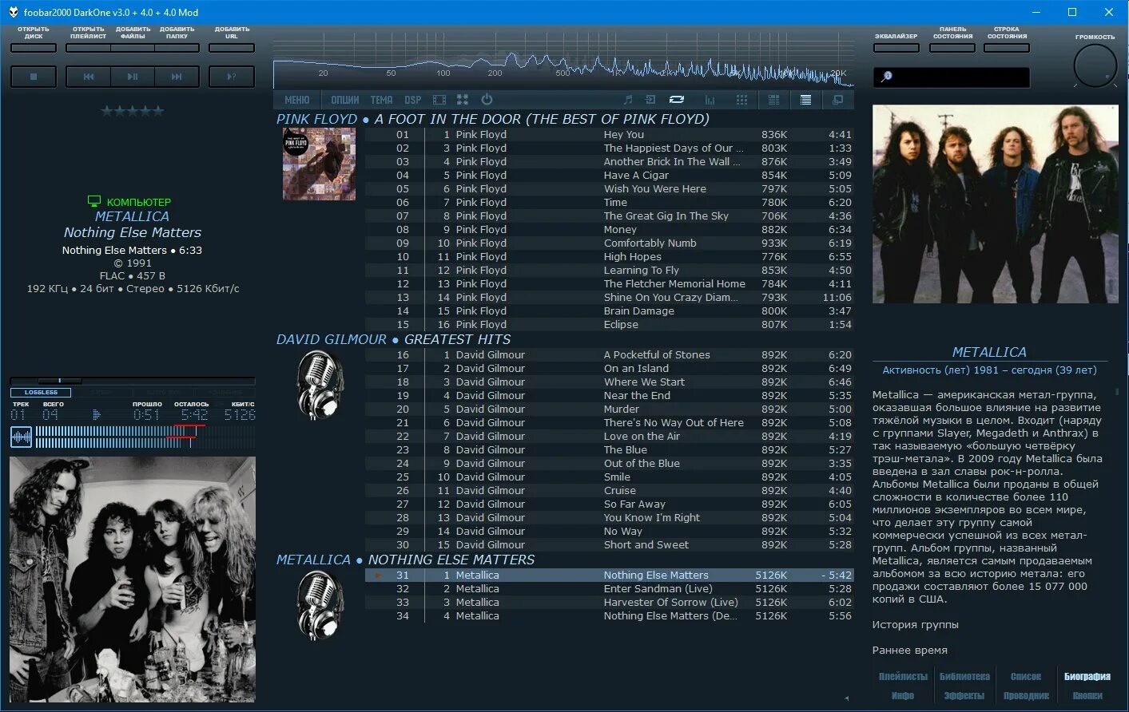The image size is (1129, 712).
Task: Click the grid dots view icon
Action: pos(741,100)
